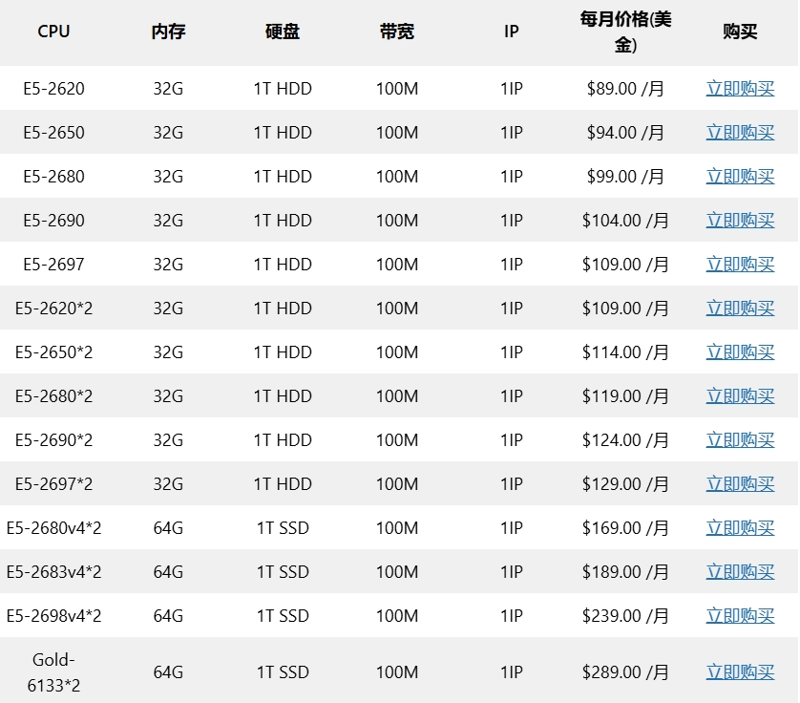The width and height of the screenshot is (800, 703).
Task: Click 立即购买 for E5-2620 server
Action: [740, 88]
